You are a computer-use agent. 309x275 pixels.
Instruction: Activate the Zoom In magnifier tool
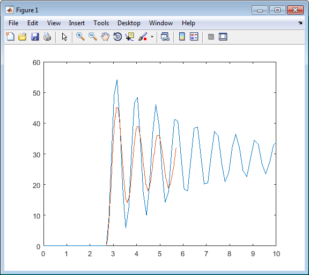coord(80,37)
